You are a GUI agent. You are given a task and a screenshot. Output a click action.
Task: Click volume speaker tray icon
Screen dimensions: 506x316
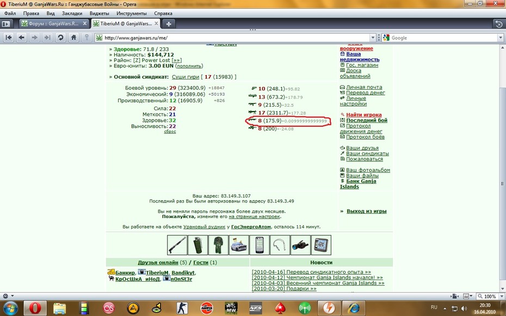464,308
